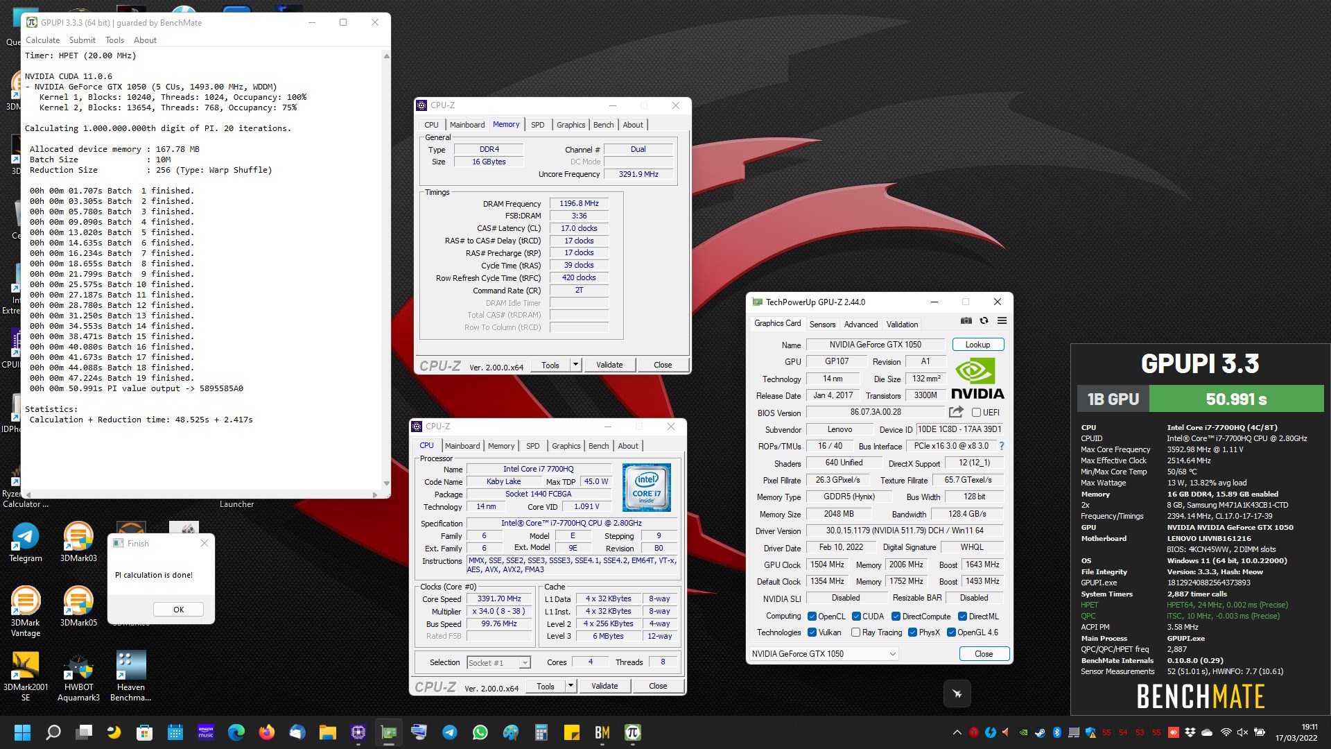This screenshot has height=749, width=1331.
Task: Toggle the DirectML checkbox
Action: click(962, 617)
